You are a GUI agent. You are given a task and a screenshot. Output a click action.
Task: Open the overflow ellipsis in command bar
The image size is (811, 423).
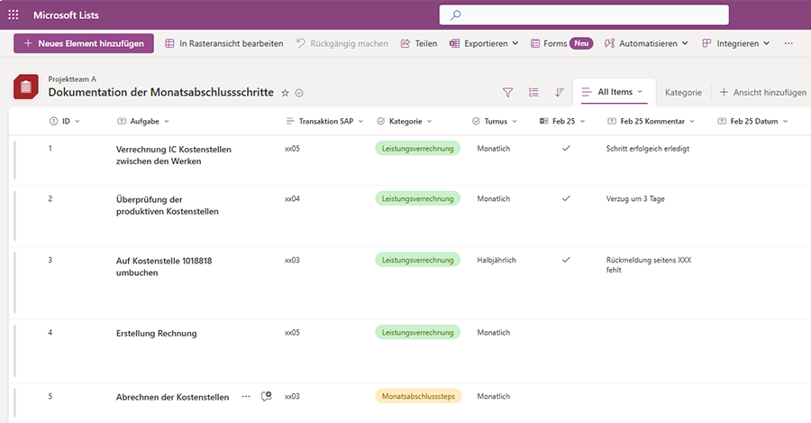pos(788,43)
